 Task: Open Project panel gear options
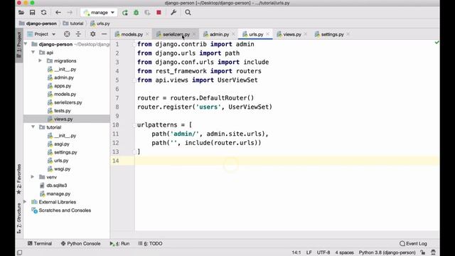click(x=93, y=34)
